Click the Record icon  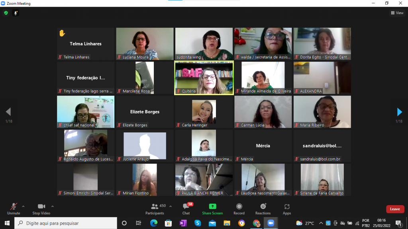(239, 208)
